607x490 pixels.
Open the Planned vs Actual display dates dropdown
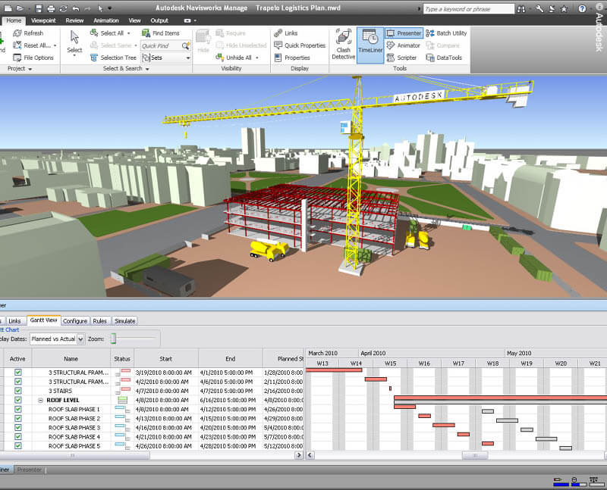pyautogui.click(x=80, y=339)
